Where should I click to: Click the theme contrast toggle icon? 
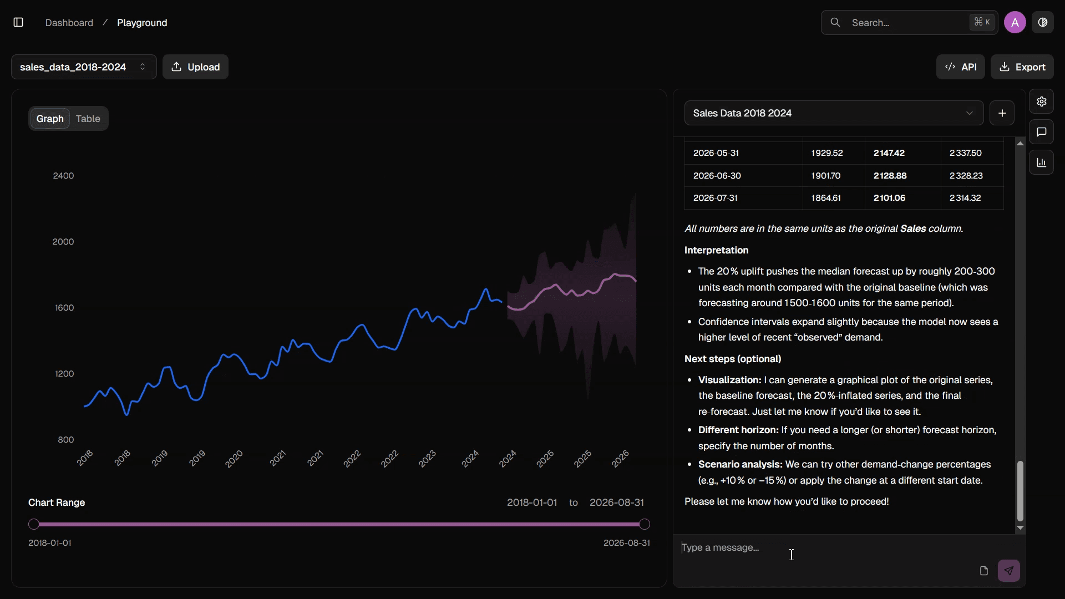tap(1043, 23)
